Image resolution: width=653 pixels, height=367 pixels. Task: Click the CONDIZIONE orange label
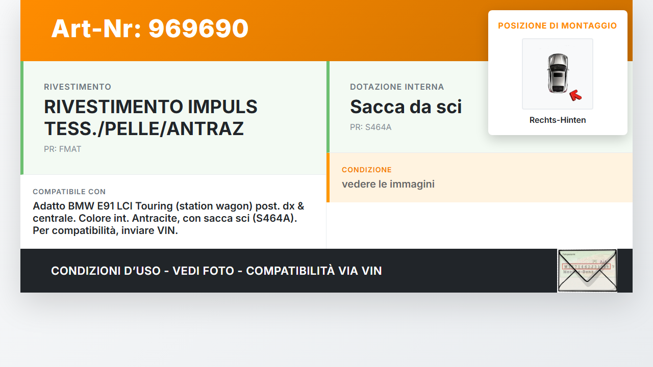click(367, 170)
